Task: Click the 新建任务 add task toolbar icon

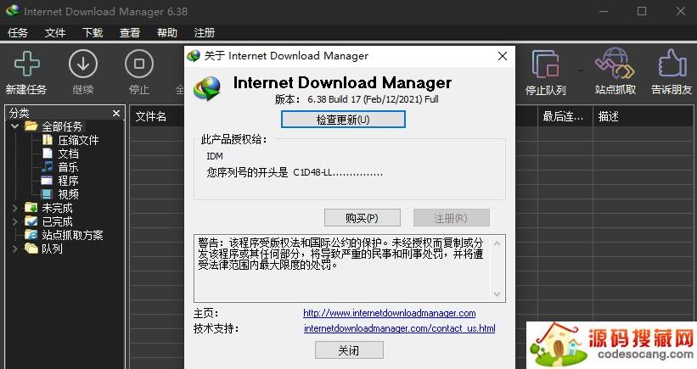Action: click(26, 64)
